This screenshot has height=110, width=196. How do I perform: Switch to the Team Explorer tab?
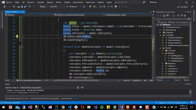point(178,80)
